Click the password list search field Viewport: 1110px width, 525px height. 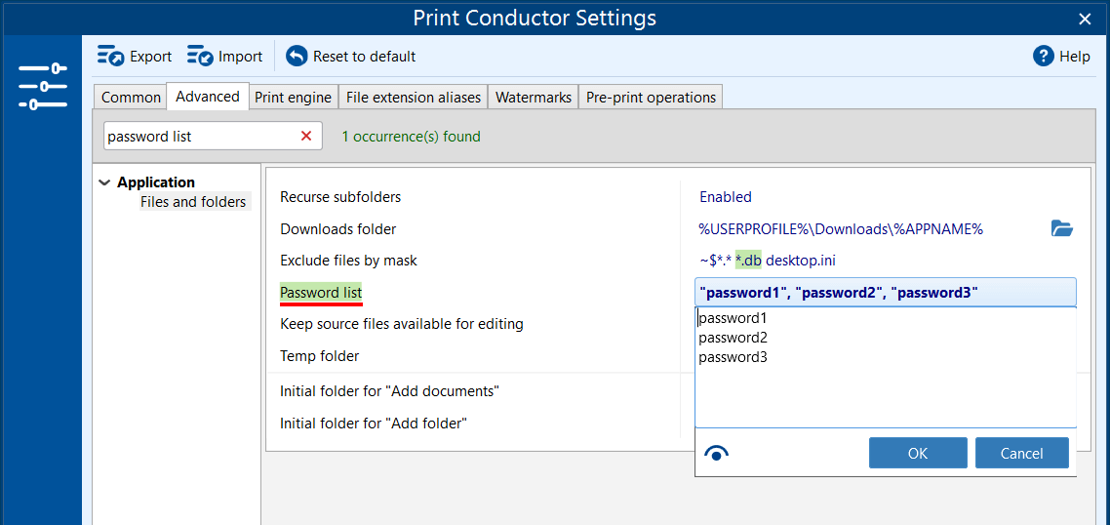tap(200, 137)
